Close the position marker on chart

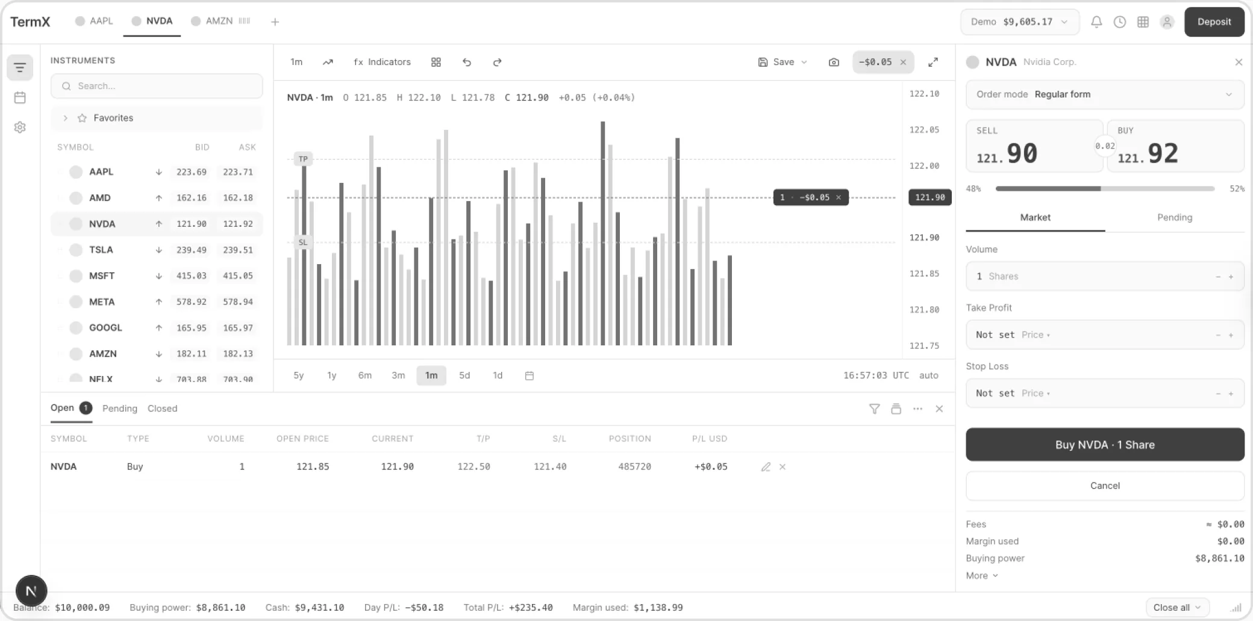(x=839, y=197)
